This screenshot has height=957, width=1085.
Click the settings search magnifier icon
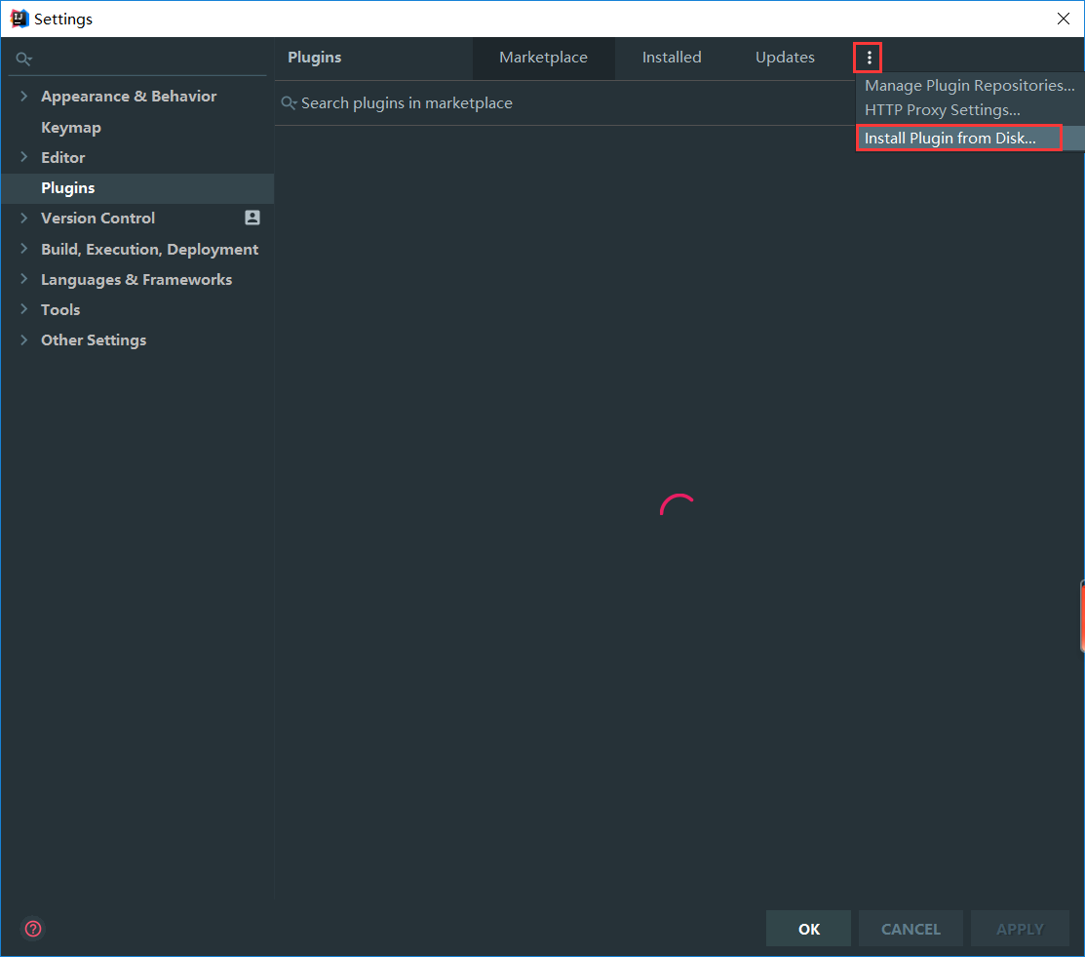[24, 60]
